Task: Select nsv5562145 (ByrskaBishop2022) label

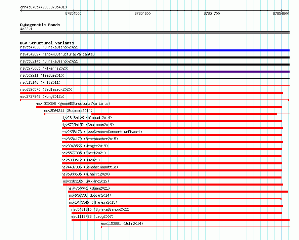Action: pyautogui.click(x=49, y=61)
